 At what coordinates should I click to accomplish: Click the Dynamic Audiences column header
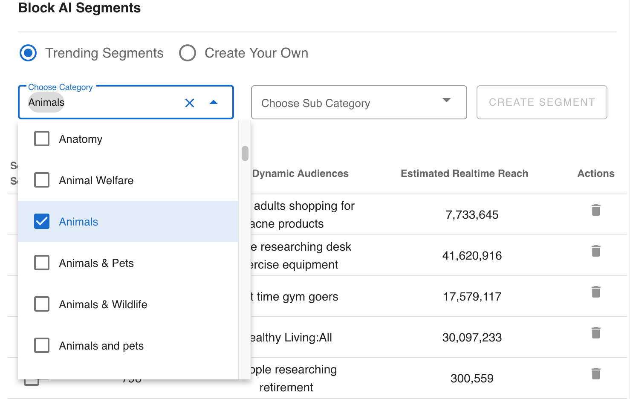300,173
